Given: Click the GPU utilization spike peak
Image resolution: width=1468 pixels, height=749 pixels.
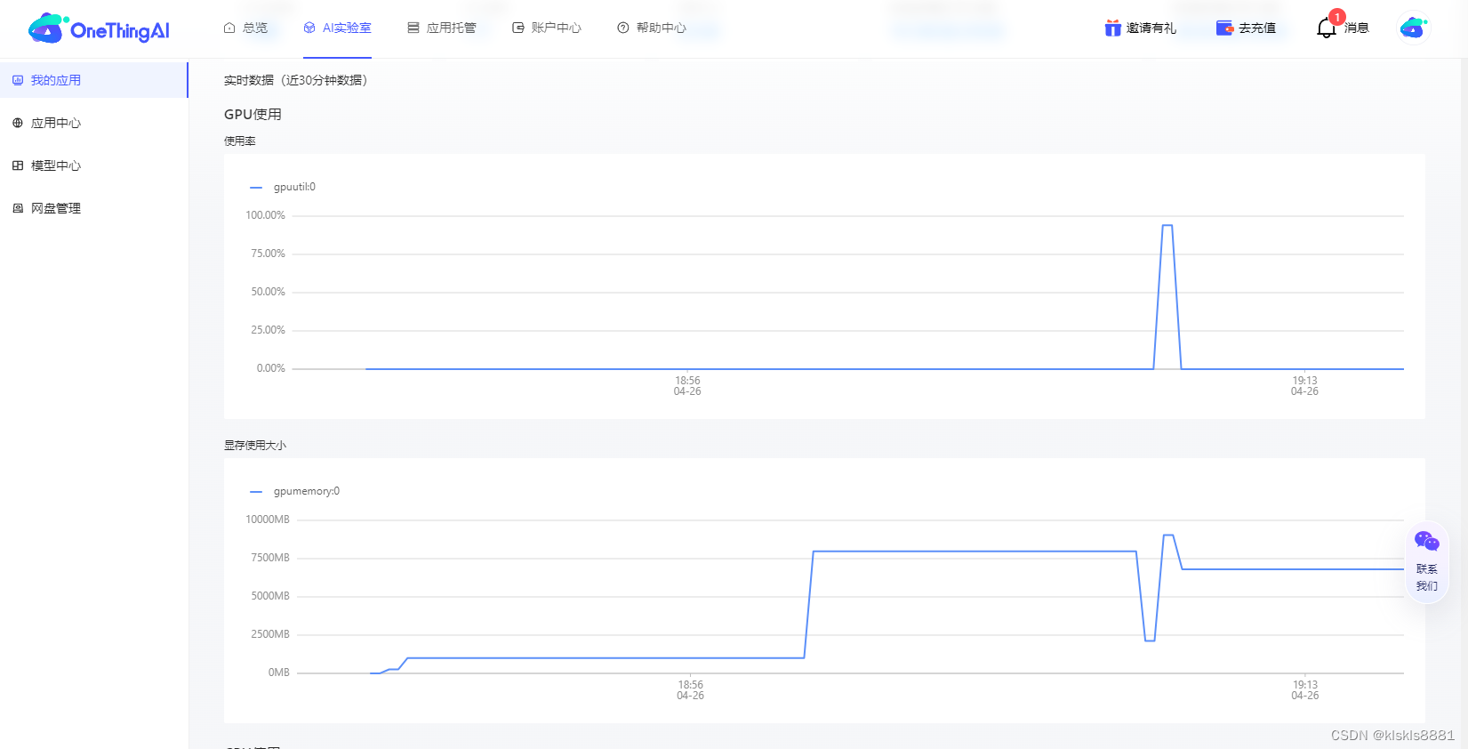Looking at the screenshot, I should (x=1167, y=226).
